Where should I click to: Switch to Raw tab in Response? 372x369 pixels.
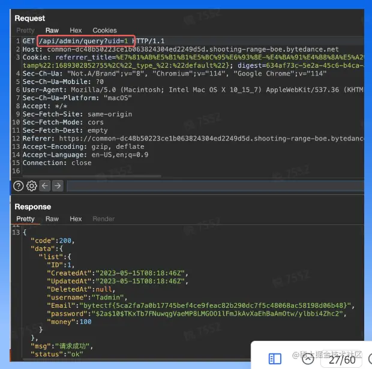coord(52,219)
